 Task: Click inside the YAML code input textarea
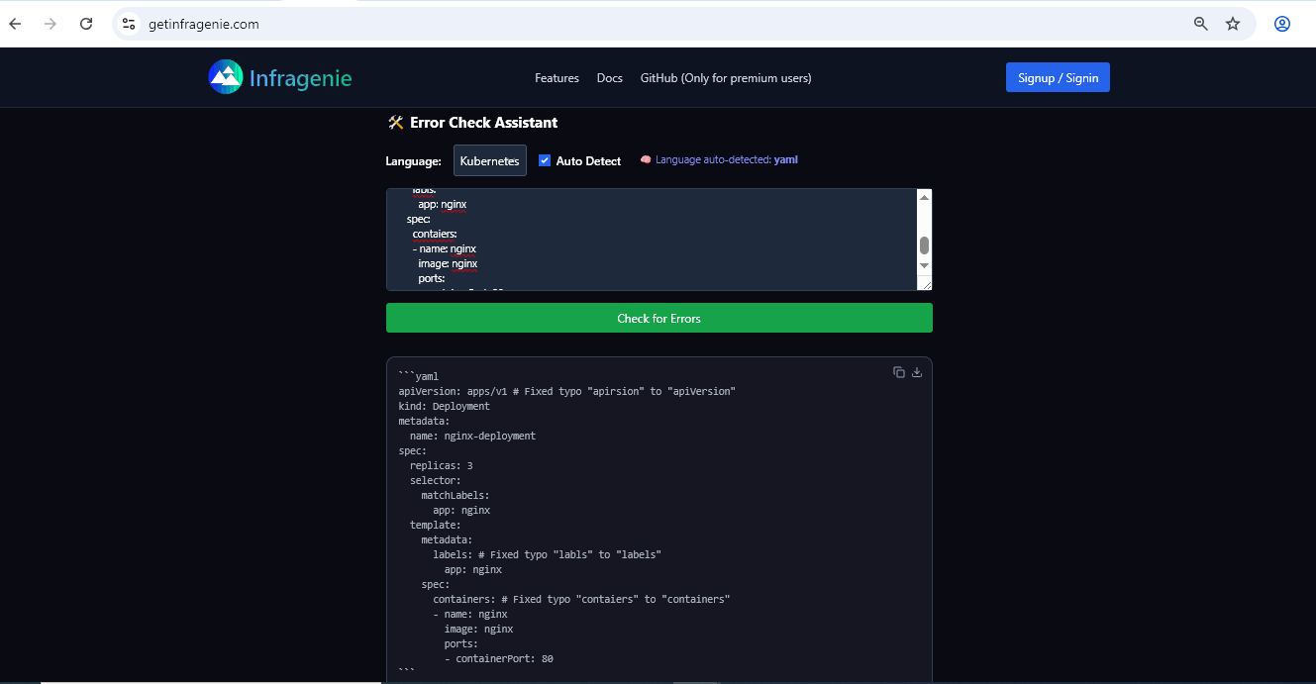pos(652,240)
